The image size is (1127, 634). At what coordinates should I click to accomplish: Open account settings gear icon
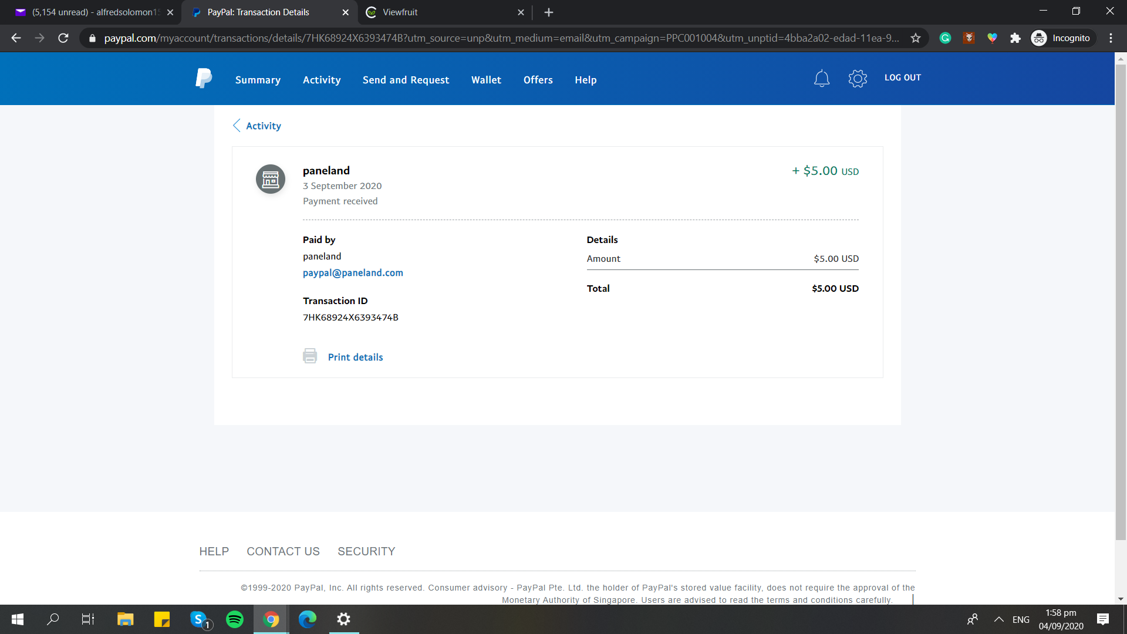[x=858, y=79]
